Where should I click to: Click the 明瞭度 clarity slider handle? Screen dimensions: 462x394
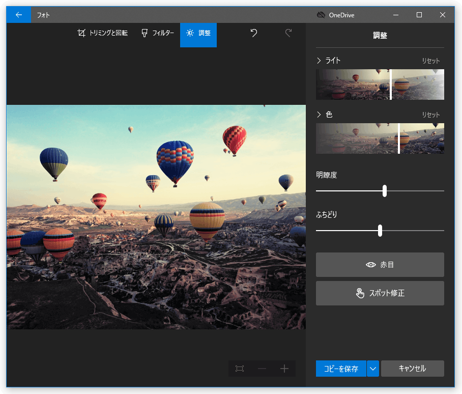pos(385,191)
